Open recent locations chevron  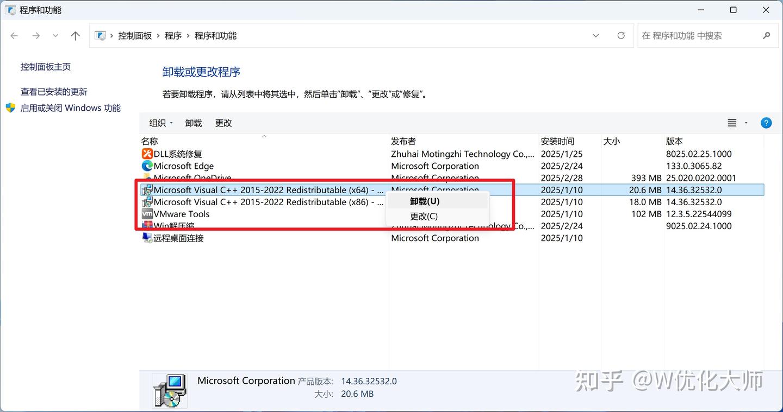point(55,36)
